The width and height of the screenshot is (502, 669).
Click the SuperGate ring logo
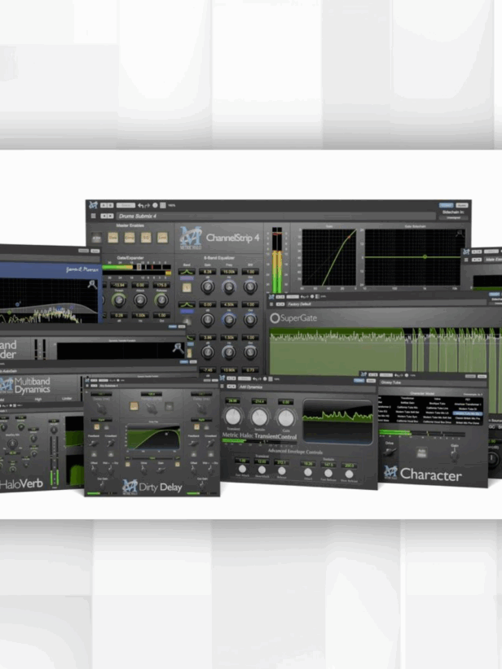coord(275,318)
